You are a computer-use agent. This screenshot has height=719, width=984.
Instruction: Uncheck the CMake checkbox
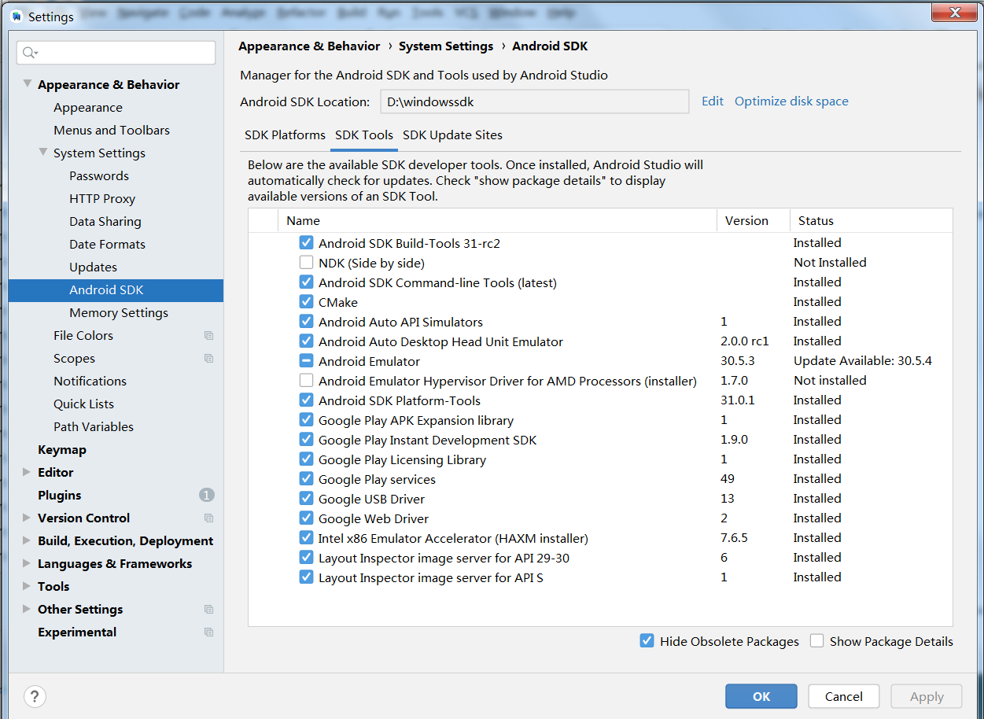pos(306,302)
